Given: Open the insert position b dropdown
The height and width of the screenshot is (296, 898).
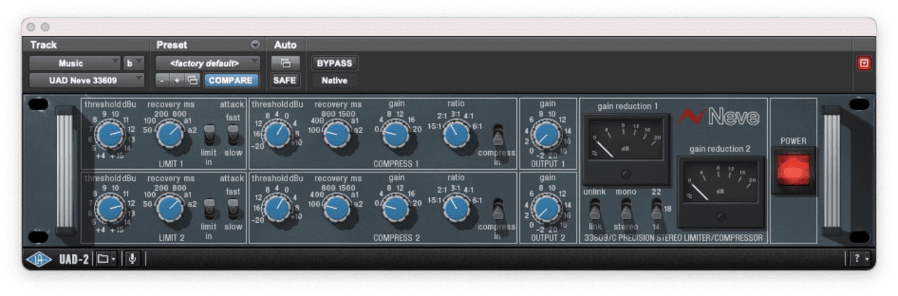Looking at the screenshot, I should [x=133, y=63].
